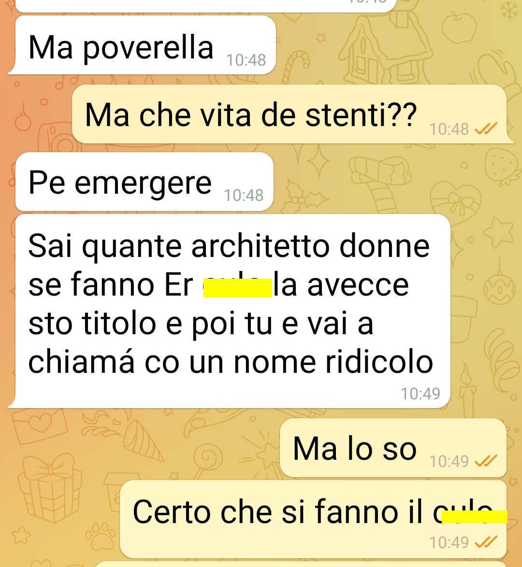Viewport: 522px width, 567px height.
Task: Click the double checkmark beside "Ma lo so"
Action: point(486,461)
